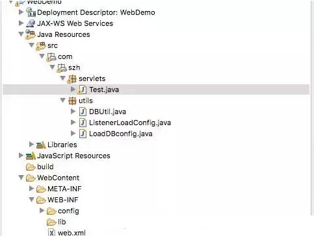Expand the Libraries node

31,144
